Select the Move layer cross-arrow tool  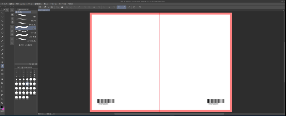tap(2, 25)
